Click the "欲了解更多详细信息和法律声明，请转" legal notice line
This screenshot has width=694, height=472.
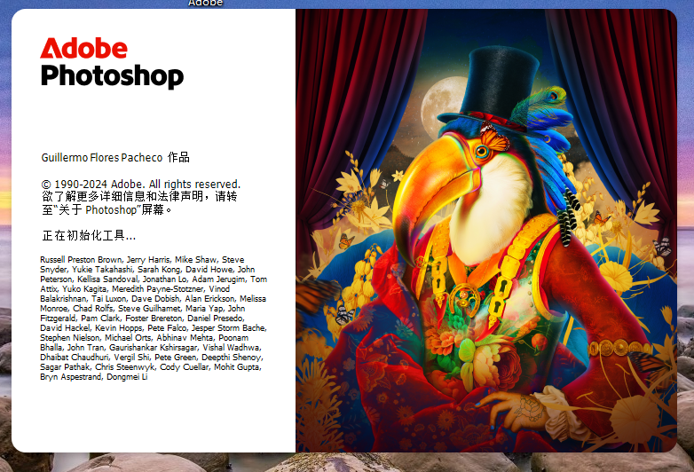click(139, 196)
